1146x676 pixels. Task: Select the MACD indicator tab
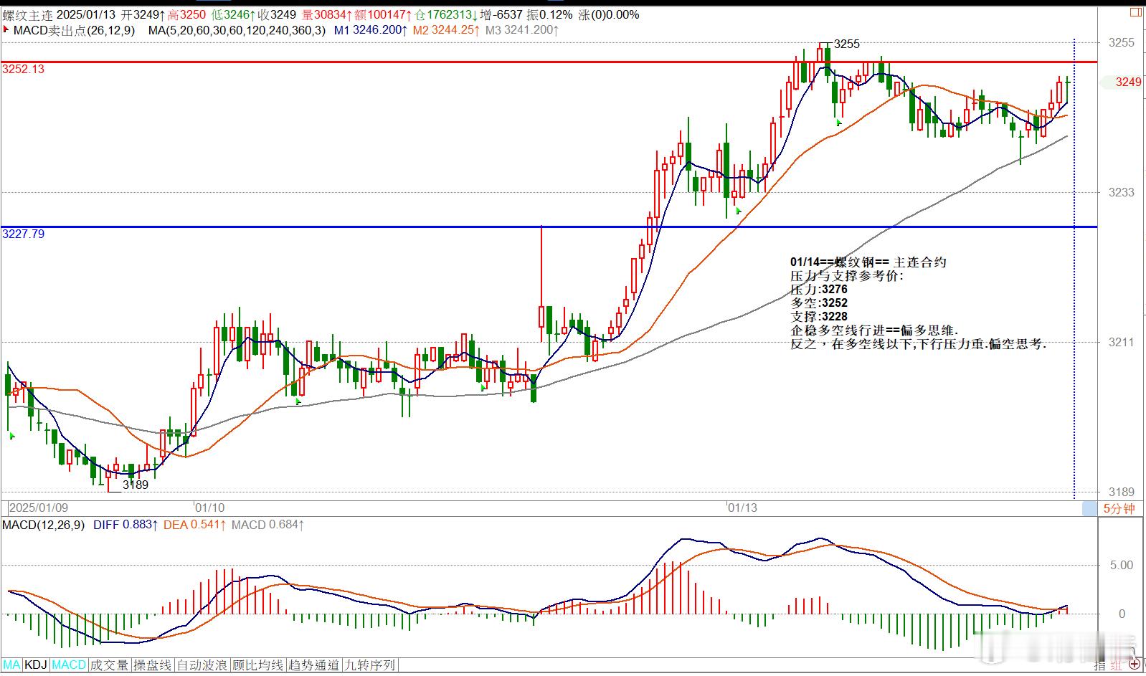(x=69, y=665)
